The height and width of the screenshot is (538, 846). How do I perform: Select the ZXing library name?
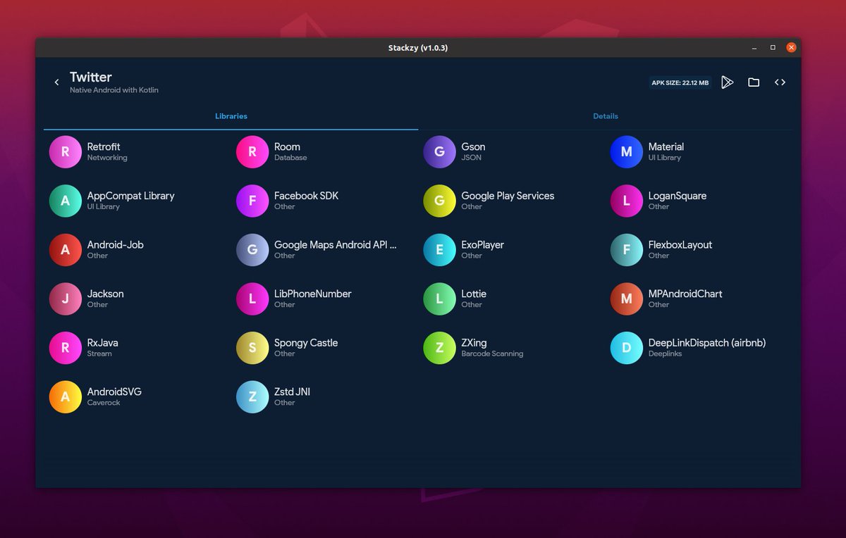point(474,343)
